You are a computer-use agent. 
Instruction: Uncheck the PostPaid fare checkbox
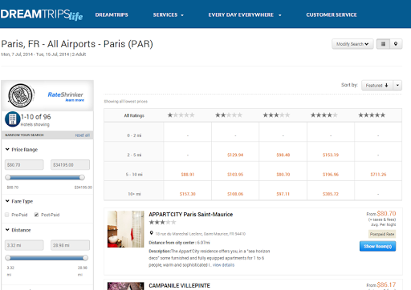coord(36,215)
